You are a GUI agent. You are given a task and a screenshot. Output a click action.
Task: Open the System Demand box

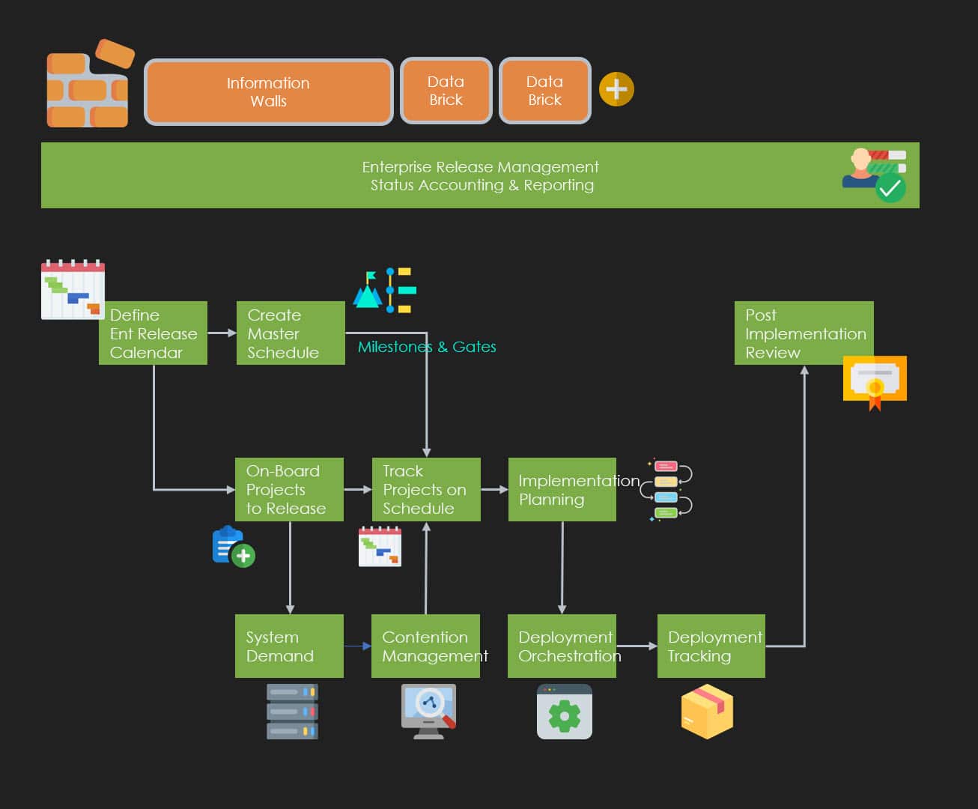[x=289, y=646]
